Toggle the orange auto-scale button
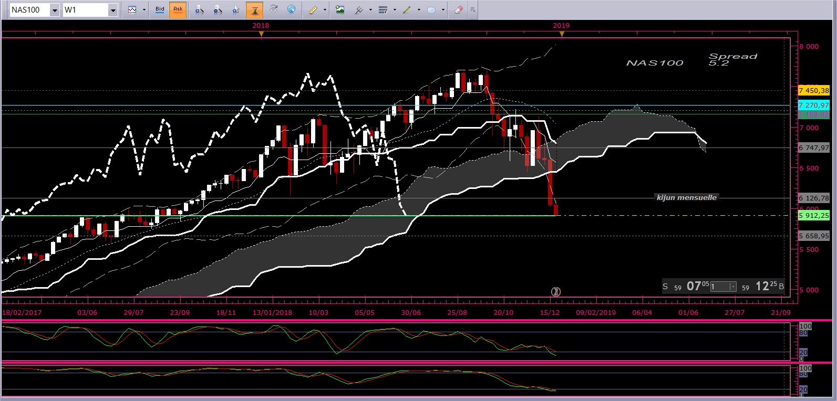The width and height of the screenshot is (837, 401). pos(254,10)
